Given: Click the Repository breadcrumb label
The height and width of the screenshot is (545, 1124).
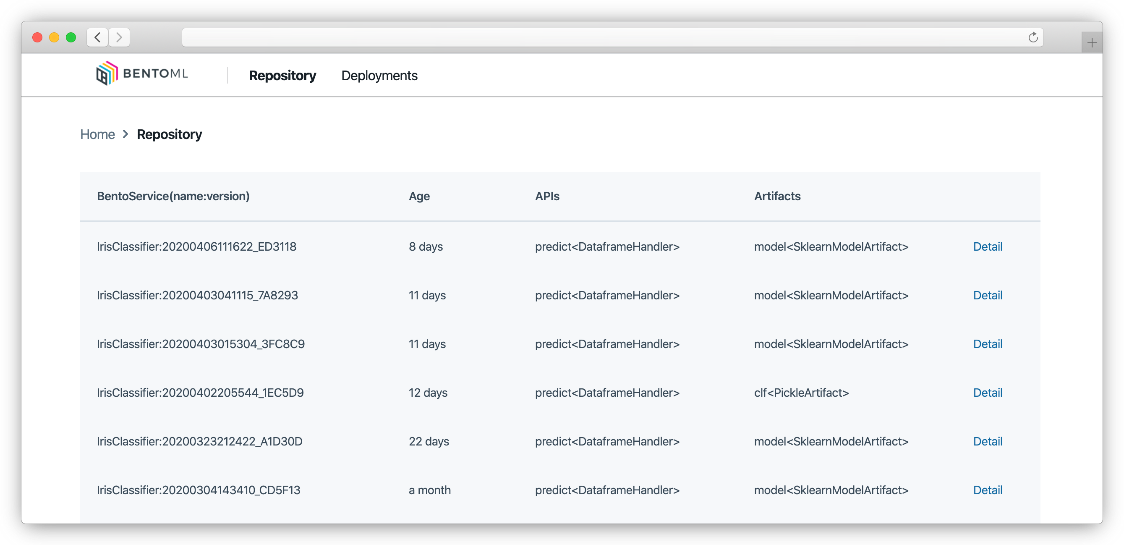Looking at the screenshot, I should pos(169,134).
